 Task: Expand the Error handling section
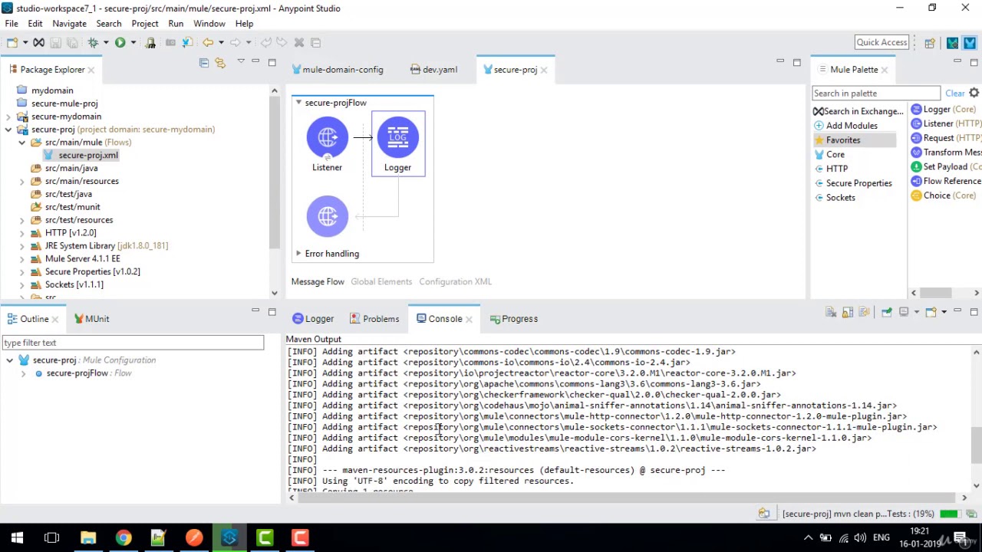click(298, 254)
